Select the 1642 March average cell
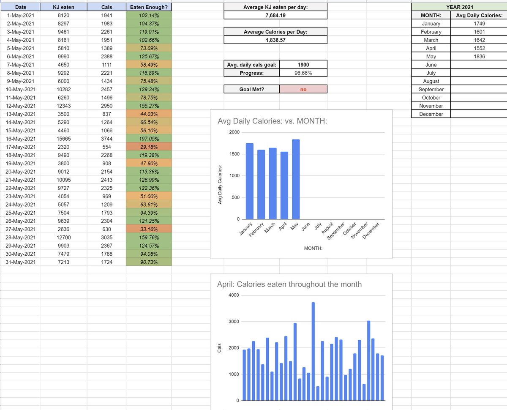 click(479, 40)
